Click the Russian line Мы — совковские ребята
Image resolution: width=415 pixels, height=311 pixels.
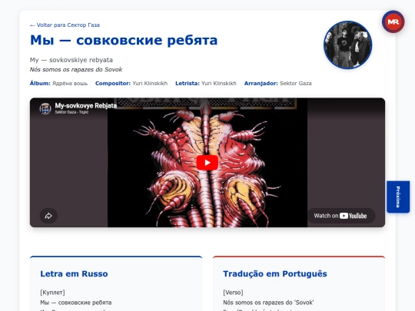(x=76, y=303)
